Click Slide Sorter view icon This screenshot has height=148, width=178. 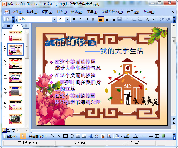click(x=9, y=130)
